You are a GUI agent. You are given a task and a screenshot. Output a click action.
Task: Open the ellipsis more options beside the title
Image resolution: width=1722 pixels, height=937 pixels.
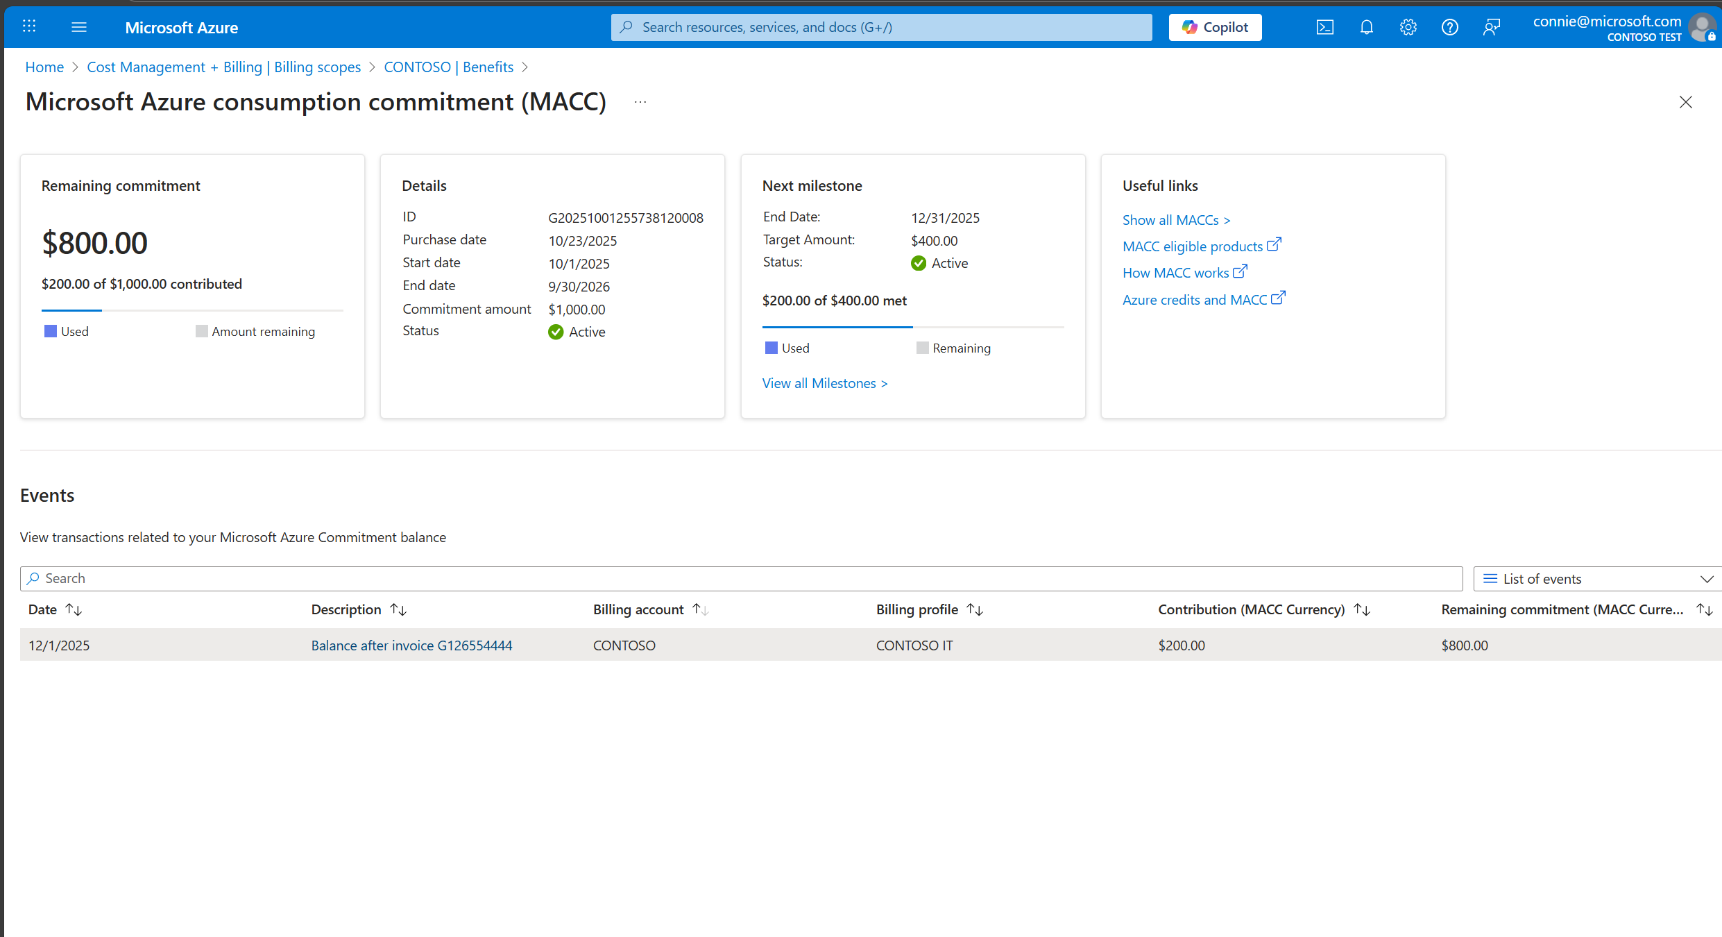(640, 102)
